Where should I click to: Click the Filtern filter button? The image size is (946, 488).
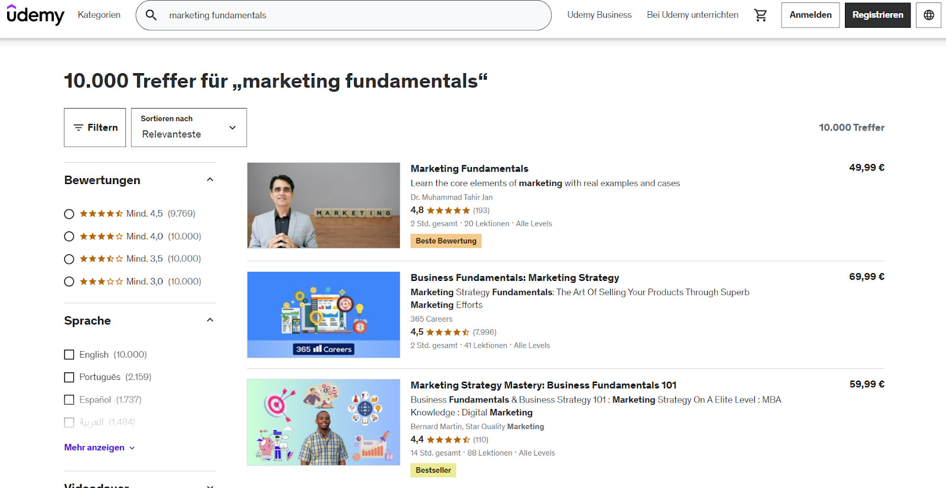[95, 127]
